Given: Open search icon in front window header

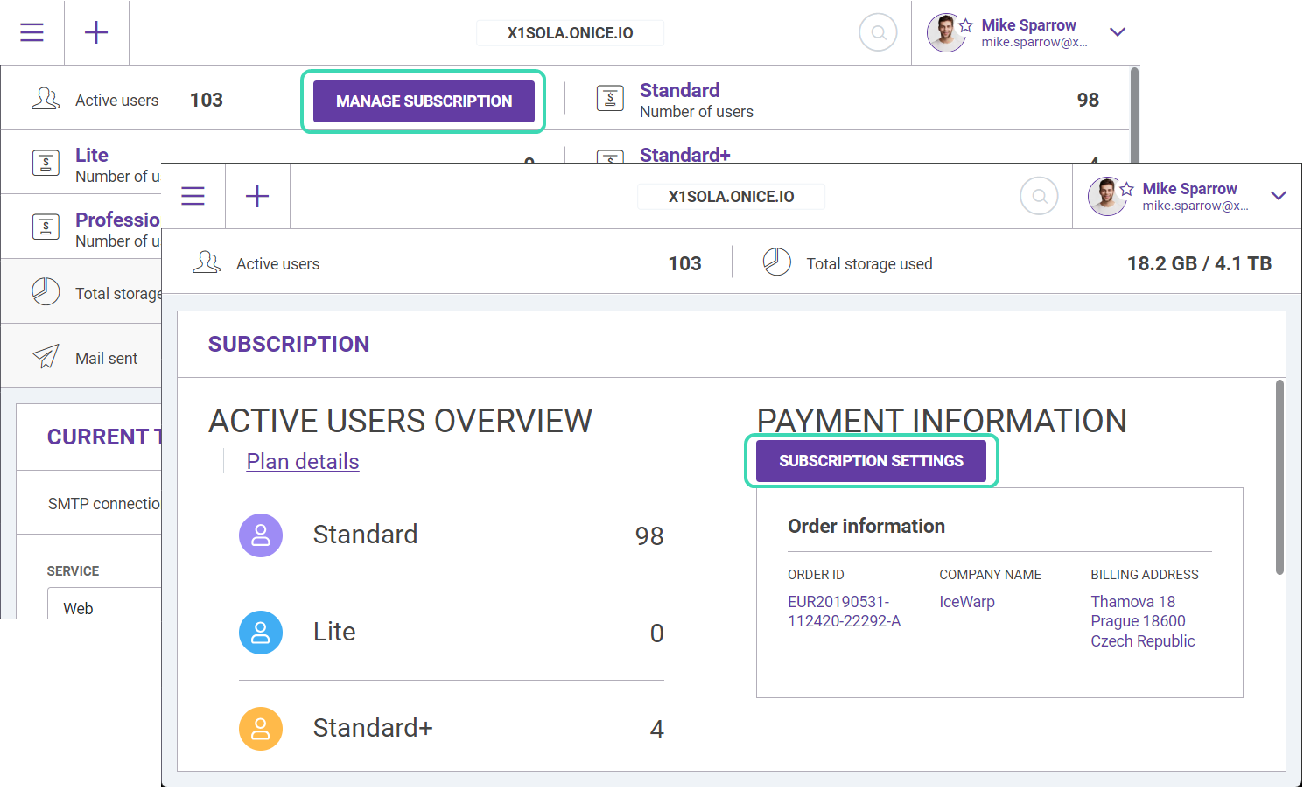Looking at the screenshot, I should (x=1040, y=196).
